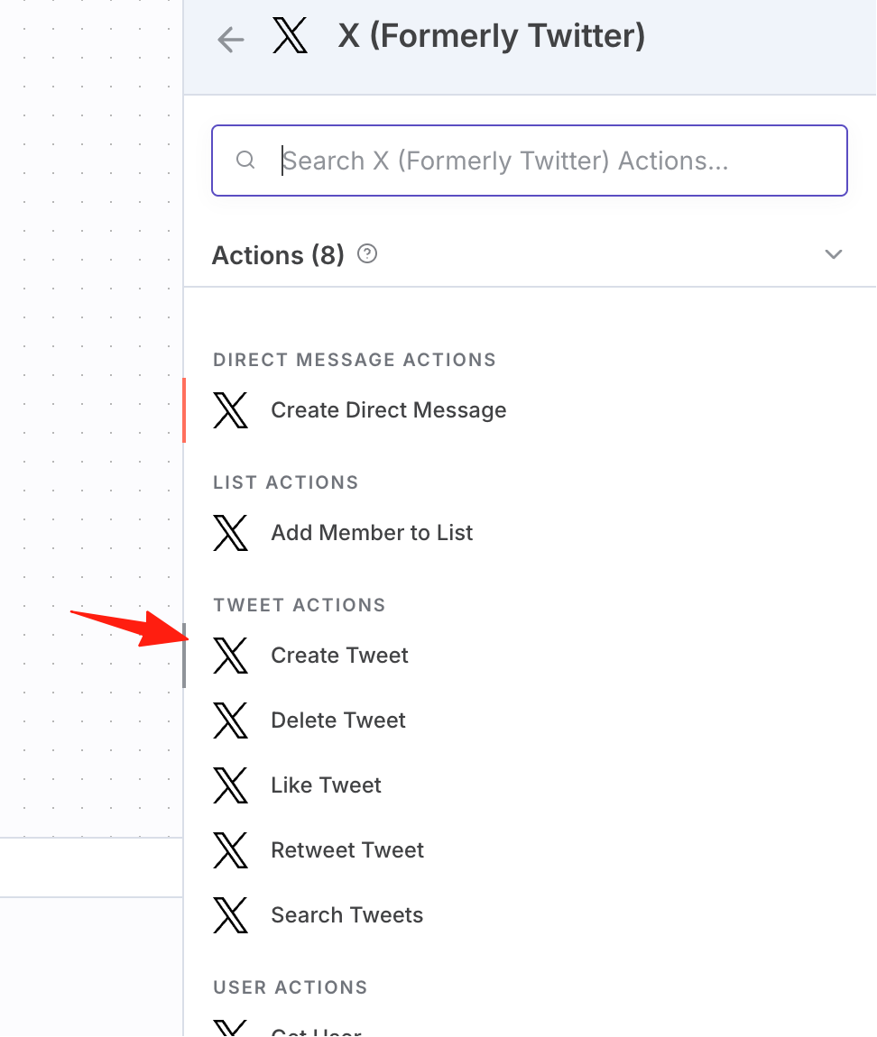Screen dimensions: 877x1037
Task: Select the Create Direct Message action
Action: click(530, 410)
